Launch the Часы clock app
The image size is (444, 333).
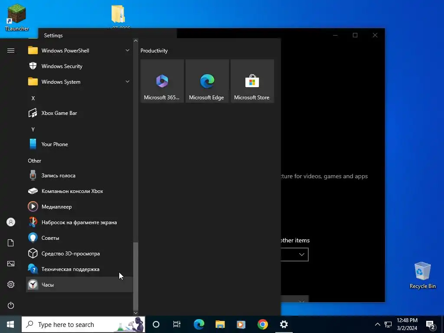pos(79,284)
